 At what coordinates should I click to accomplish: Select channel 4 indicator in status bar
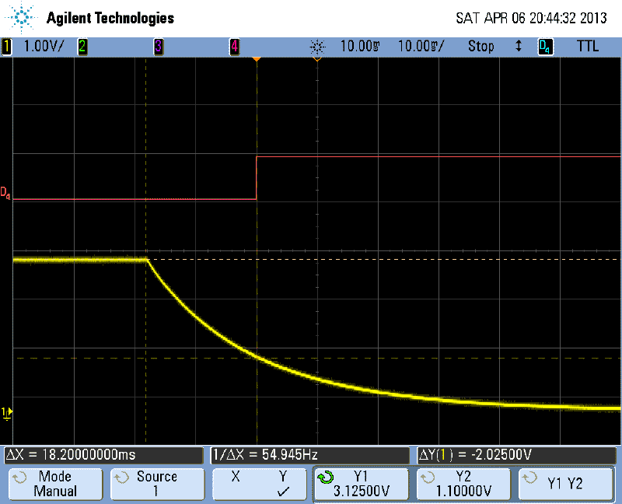(235, 47)
